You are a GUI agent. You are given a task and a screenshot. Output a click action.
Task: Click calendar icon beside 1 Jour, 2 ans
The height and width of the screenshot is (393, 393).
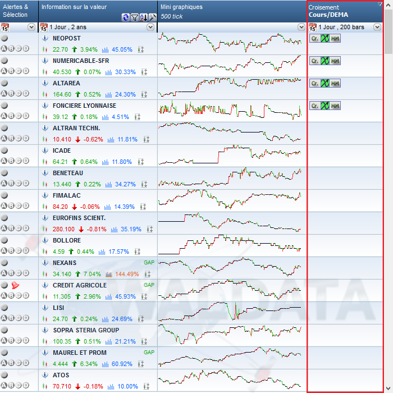(x=44, y=27)
